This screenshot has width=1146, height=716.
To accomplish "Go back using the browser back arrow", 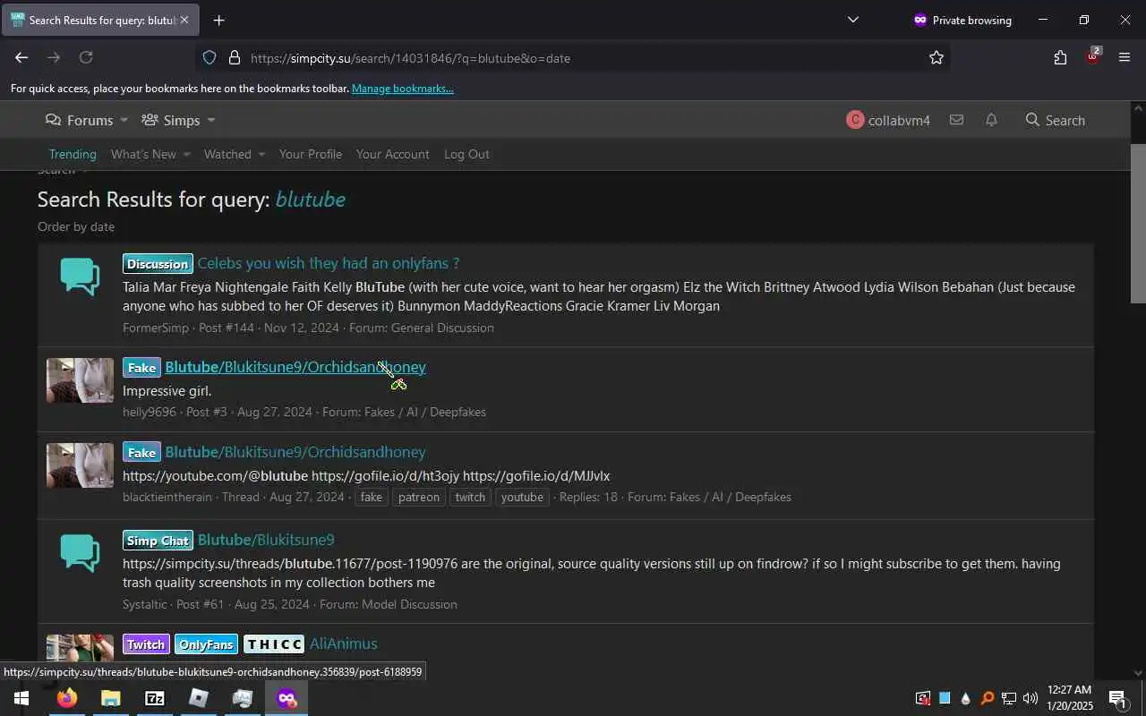I will (x=21, y=57).
